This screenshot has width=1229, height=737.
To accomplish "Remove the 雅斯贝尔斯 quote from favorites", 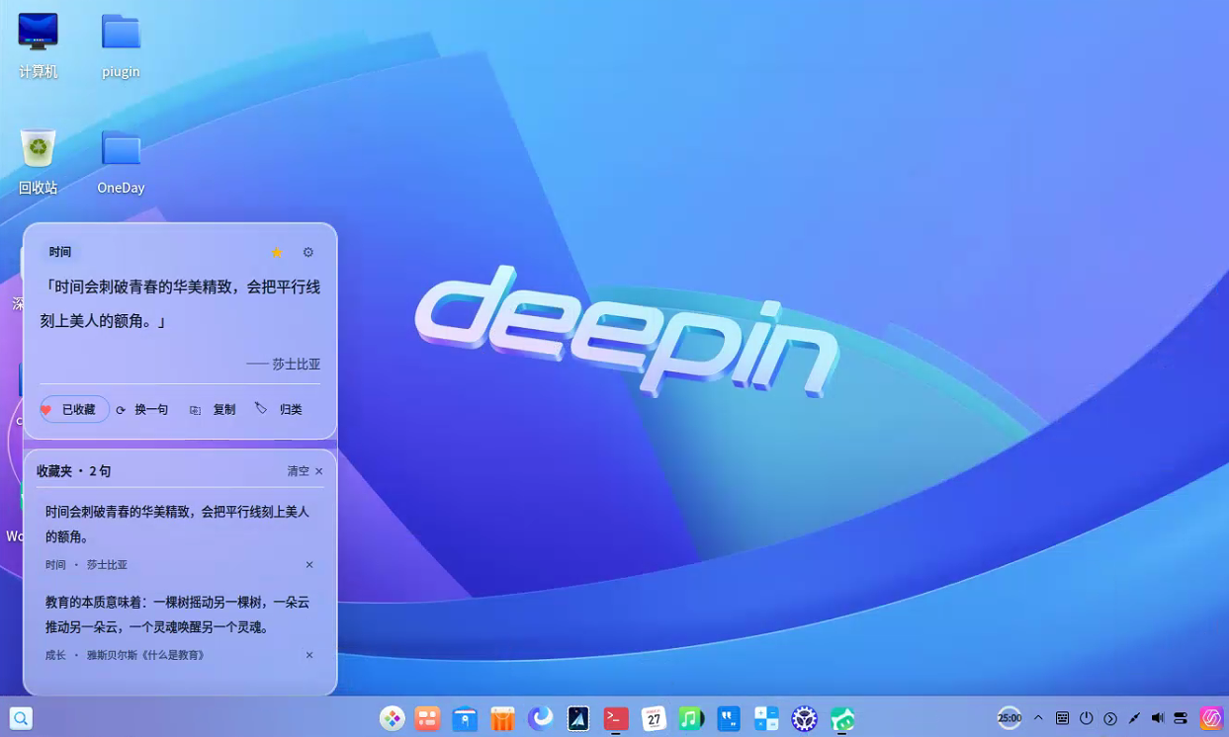I will pos(309,655).
